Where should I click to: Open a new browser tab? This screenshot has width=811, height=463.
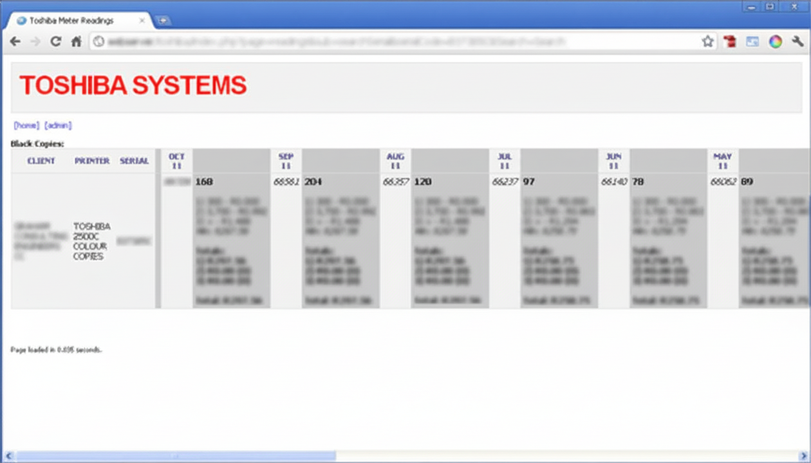point(163,21)
